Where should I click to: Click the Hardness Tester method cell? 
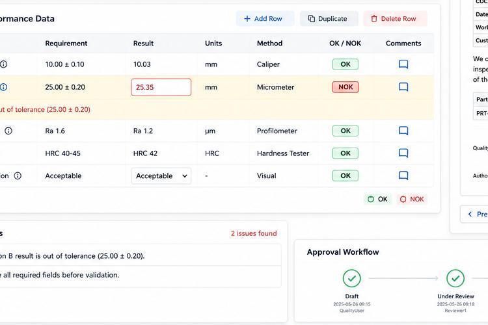pos(283,153)
